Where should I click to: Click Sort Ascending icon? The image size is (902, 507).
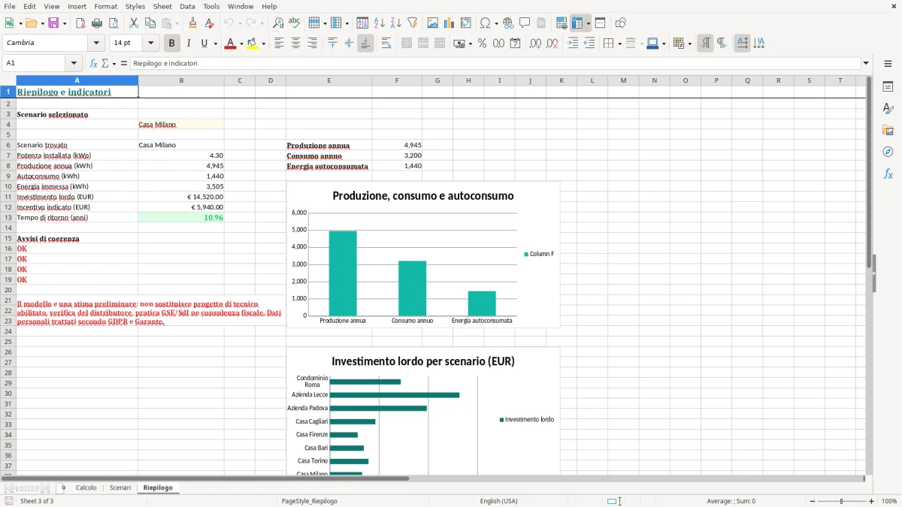point(380,23)
